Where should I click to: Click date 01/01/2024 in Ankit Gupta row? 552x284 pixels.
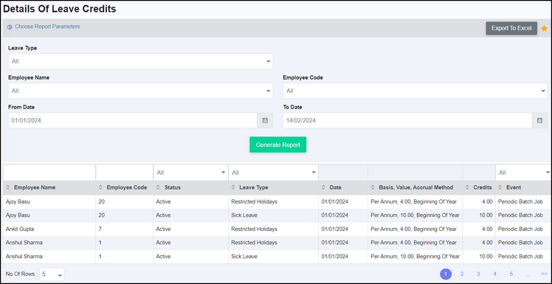[x=335, y=229]
